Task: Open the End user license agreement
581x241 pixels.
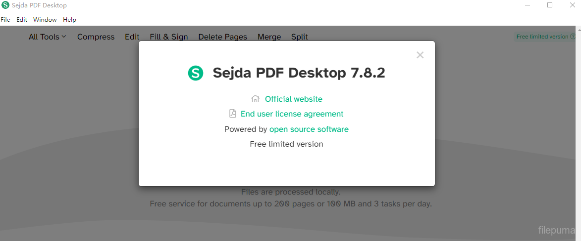Action: click(x=292, y=114)
